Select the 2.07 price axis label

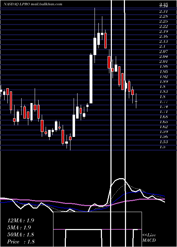point(164,52)
